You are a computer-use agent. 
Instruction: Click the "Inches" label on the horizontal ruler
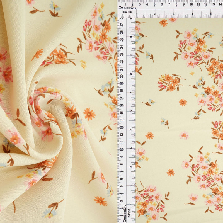click(x=127, y=12)
